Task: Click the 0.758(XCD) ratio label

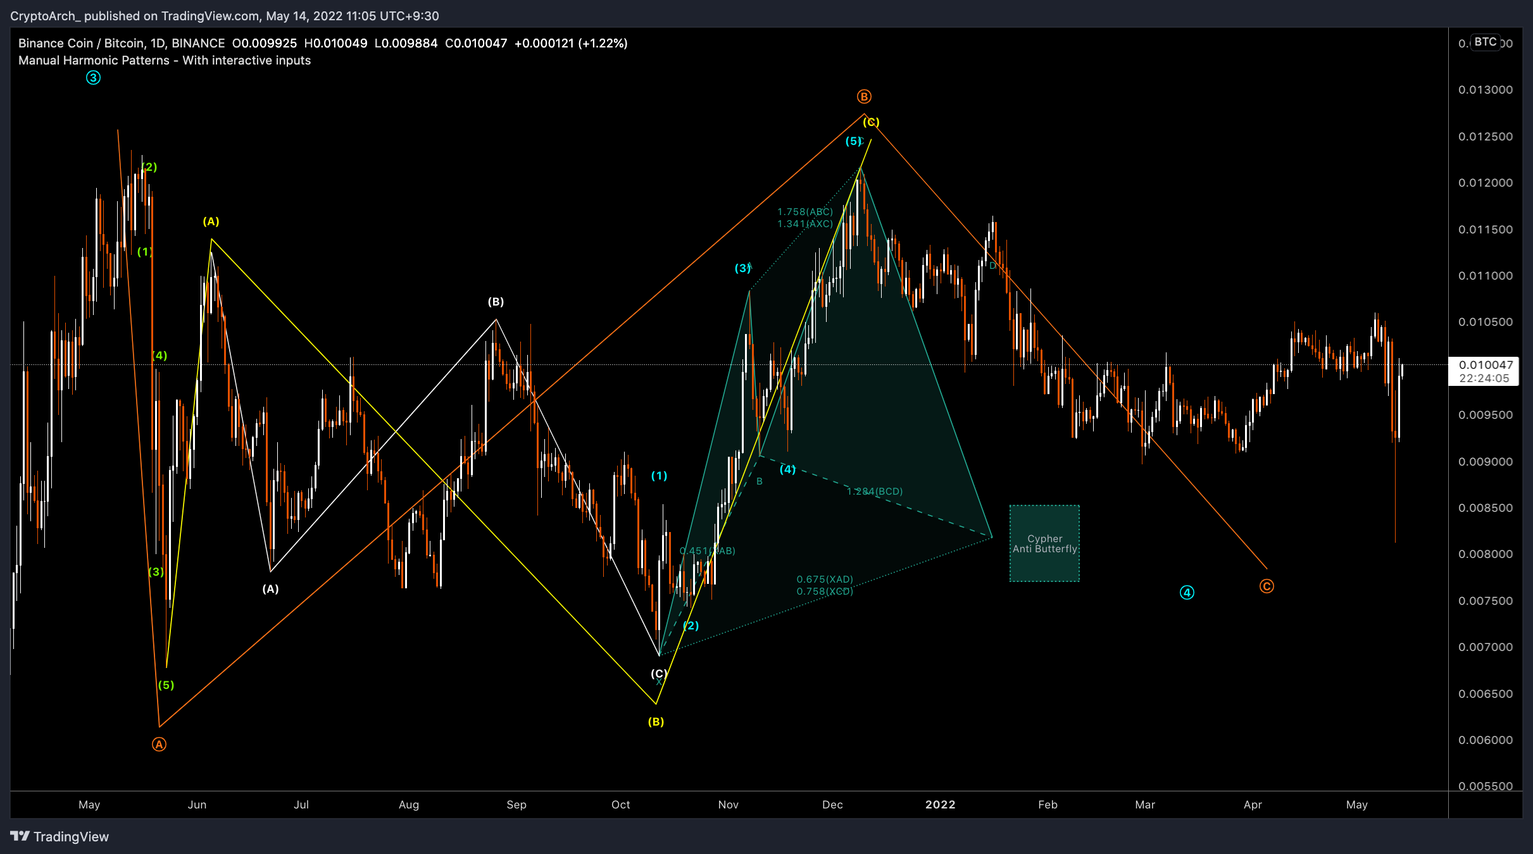Action: (x=825, y=591)
